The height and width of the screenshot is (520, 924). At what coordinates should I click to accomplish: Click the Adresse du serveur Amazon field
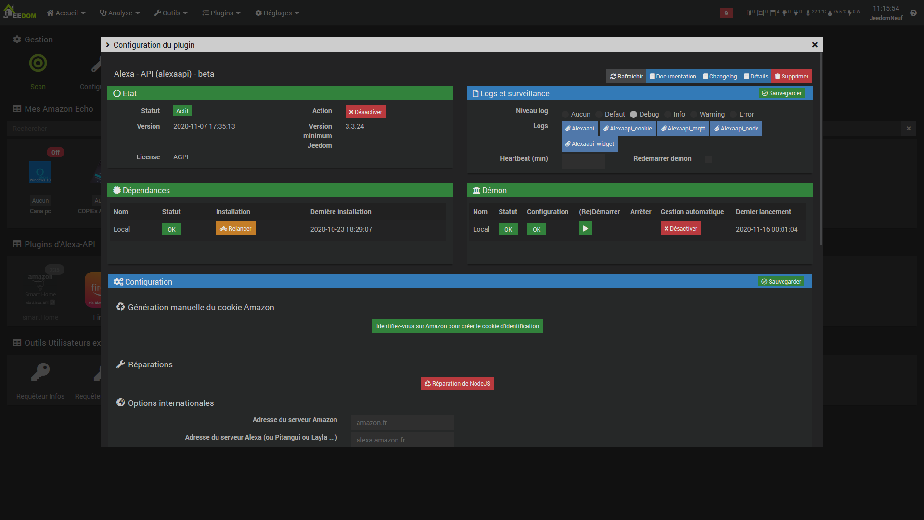(x=402, y=423)
